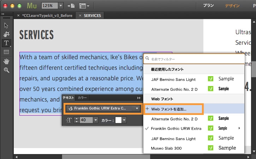
Task: Open the デザイン view
Action: [x=232, y=6]
